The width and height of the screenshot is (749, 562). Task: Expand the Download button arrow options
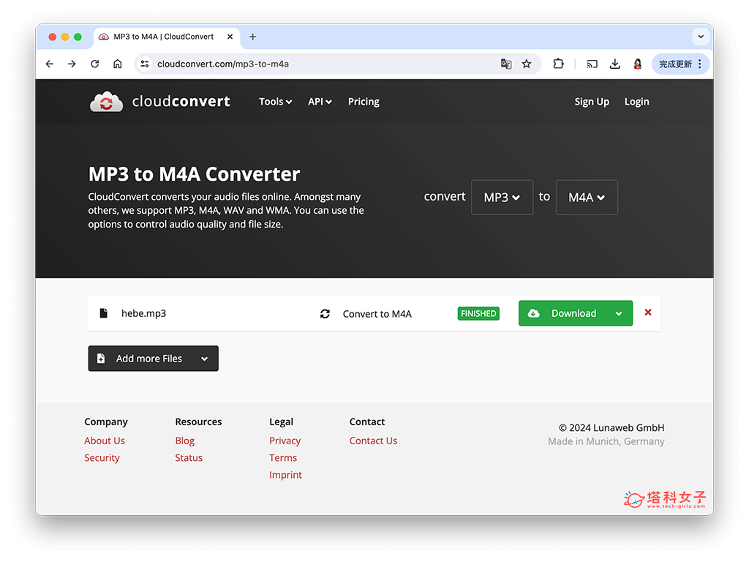[619, 313]
